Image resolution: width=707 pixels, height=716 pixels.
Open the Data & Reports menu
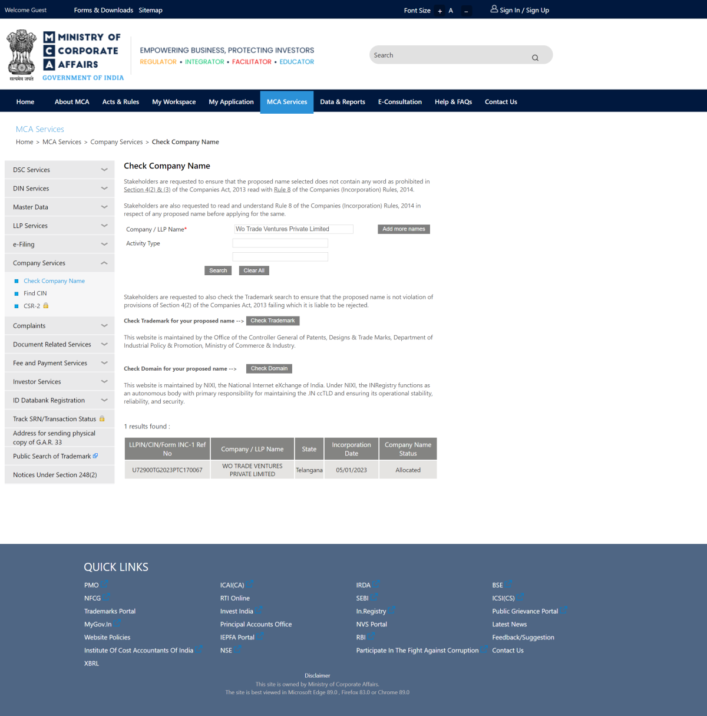[342, 102]
